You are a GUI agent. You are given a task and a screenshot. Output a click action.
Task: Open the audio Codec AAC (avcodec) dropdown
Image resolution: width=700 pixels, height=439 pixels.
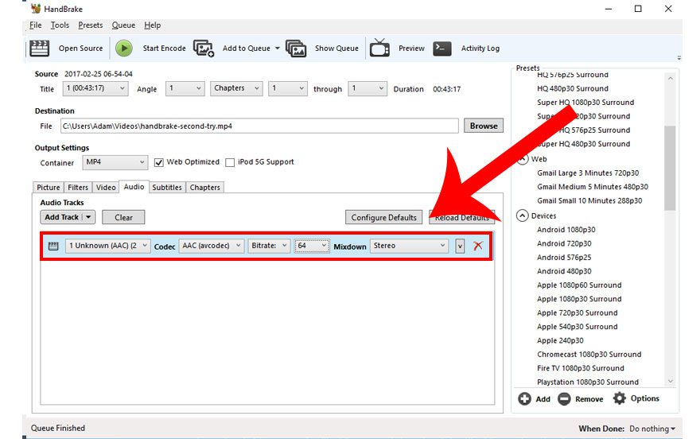point(212,246)
